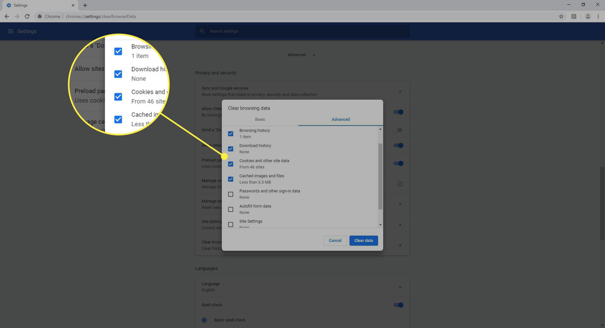Uncheck Download history checkbox

[x=231, y=149]
